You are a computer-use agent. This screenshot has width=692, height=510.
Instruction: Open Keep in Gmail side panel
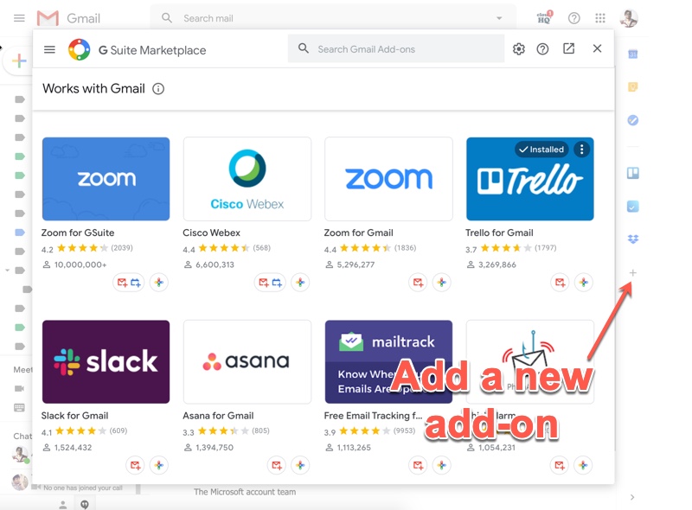(633, 87)
